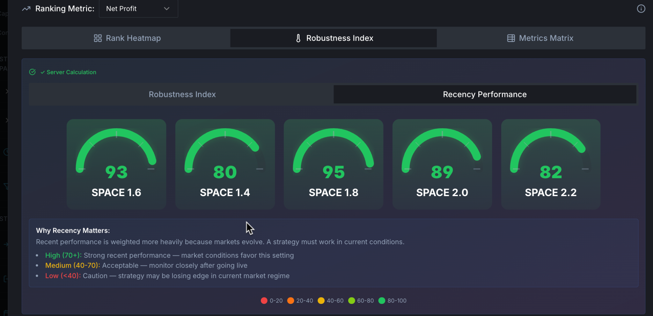Click the thermometer icon on Robustness Index tab

click(298, 38)
